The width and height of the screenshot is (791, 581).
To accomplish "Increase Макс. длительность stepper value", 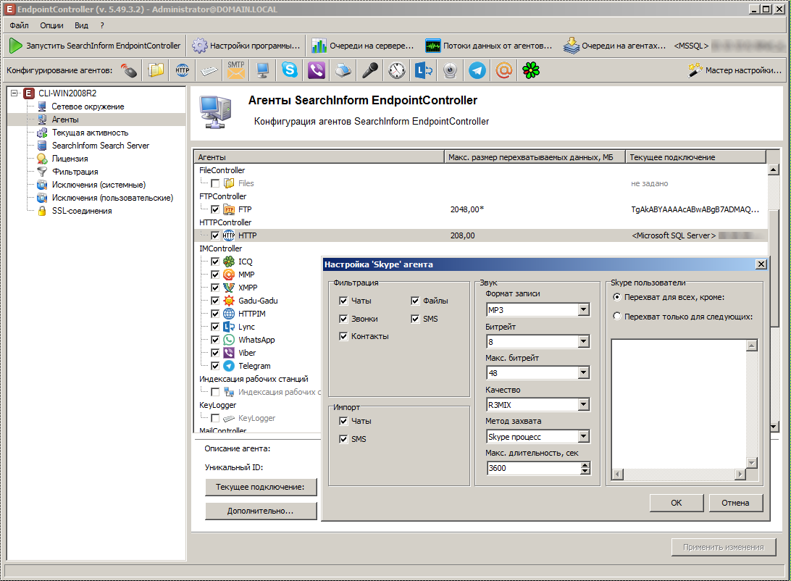I will tap(585, 465).
